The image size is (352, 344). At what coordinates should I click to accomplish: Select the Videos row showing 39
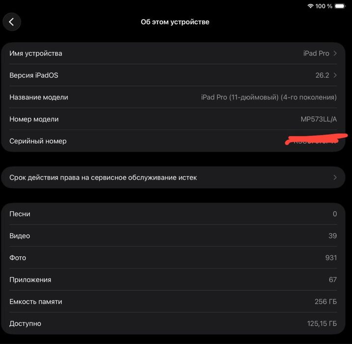click(x=172, y=236)
